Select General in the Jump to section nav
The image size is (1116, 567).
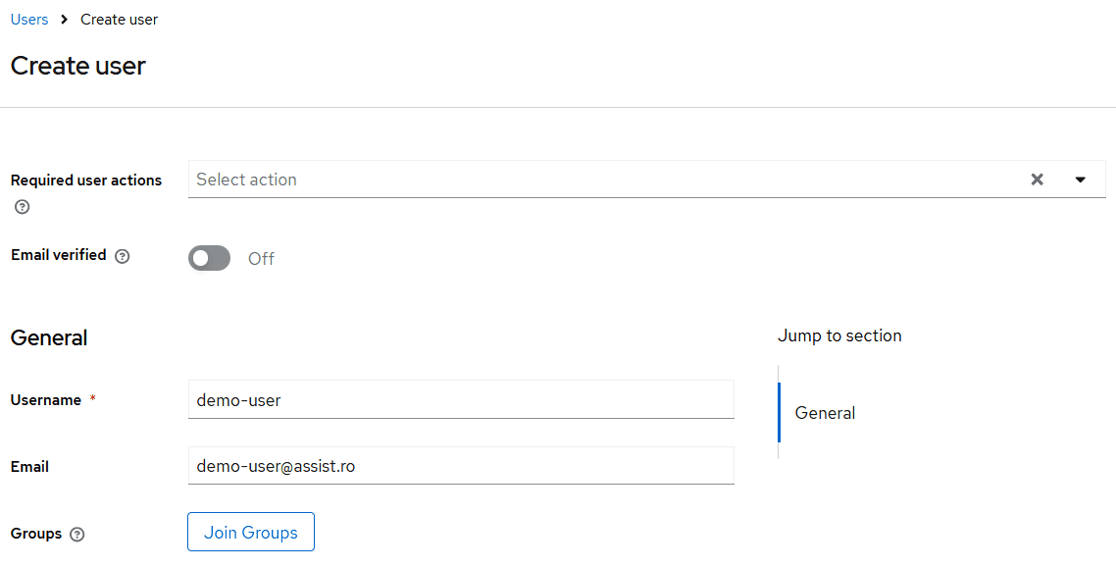(x=825, y=413)
